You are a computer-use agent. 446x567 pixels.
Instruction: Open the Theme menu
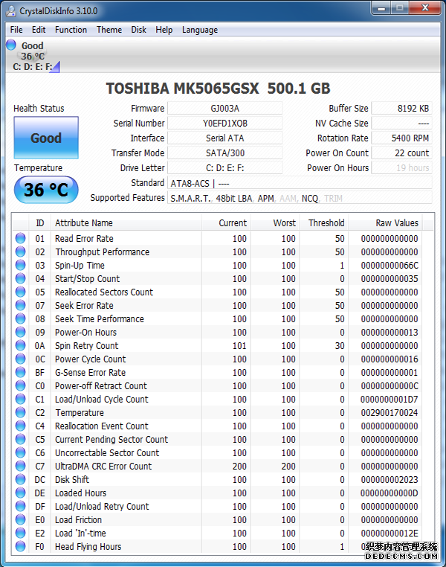pyautogui.click(x=109, y=30)
